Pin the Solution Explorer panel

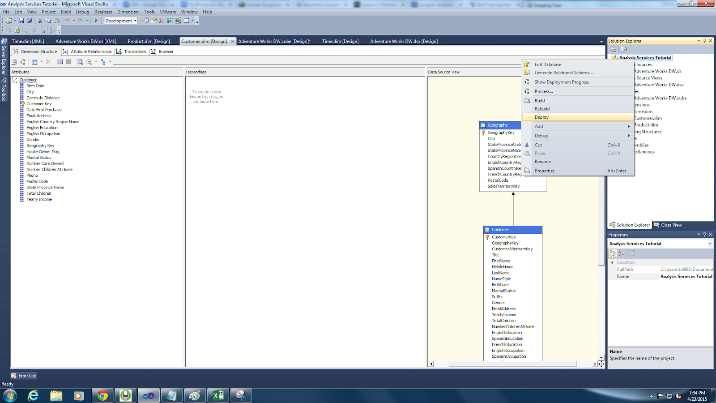tap(704, 41)
